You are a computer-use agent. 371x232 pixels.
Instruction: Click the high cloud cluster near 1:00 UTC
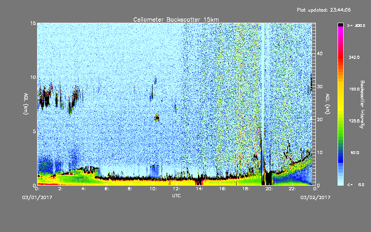(45, 97)
